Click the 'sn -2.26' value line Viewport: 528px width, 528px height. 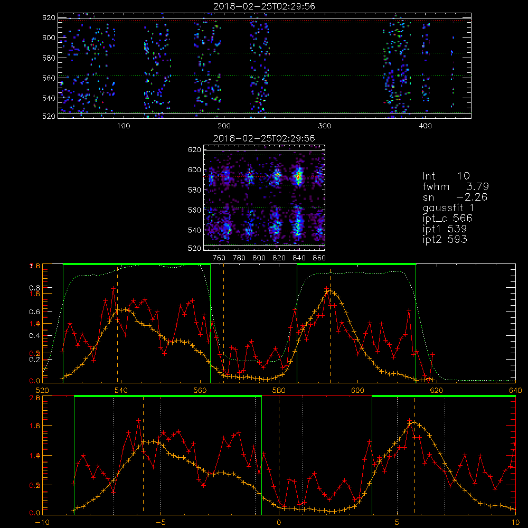455,197
